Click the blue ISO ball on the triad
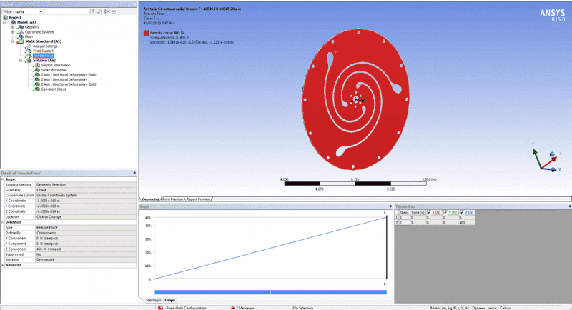 point(552,154)
